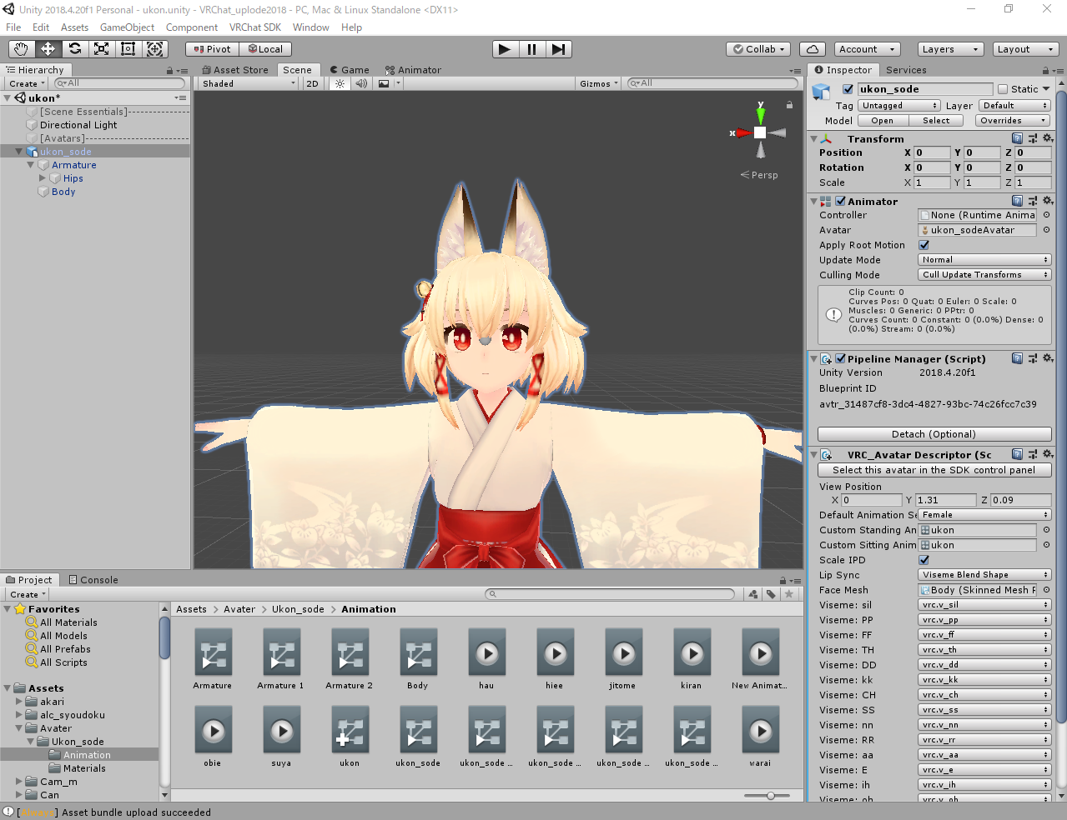Click the Project Search by Label icon

[x=772, y=594]
